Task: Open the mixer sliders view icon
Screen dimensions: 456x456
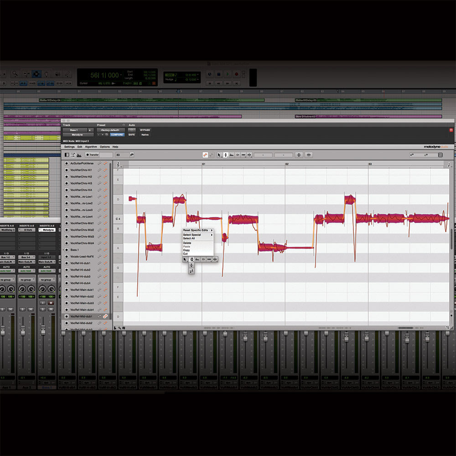Action: 73,155
